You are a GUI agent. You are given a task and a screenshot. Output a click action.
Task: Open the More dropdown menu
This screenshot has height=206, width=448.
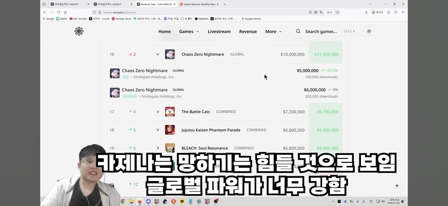pyautogui.click(x=273, y=31)
